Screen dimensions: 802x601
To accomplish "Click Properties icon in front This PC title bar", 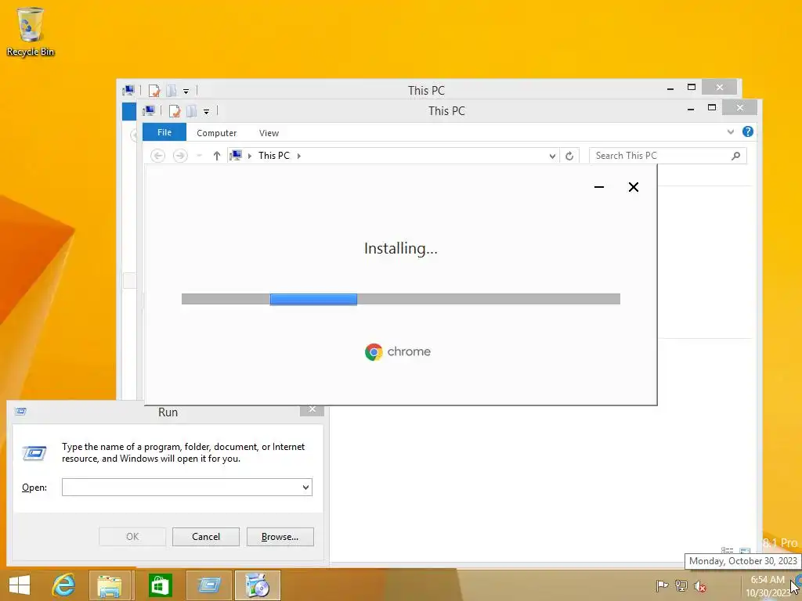I will click(175, 111).
